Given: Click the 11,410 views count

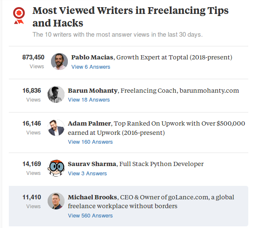Looking at the screenshot, I should coord(32,197).
